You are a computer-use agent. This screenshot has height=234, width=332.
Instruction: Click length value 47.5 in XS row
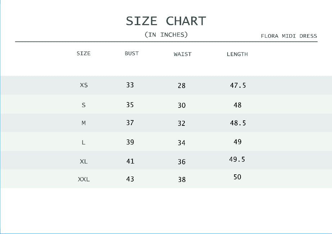coord(238,86)
